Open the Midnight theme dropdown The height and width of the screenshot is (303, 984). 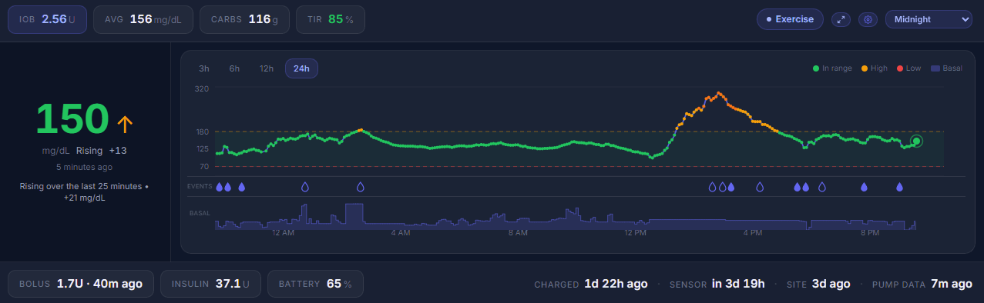coord(929,19)
